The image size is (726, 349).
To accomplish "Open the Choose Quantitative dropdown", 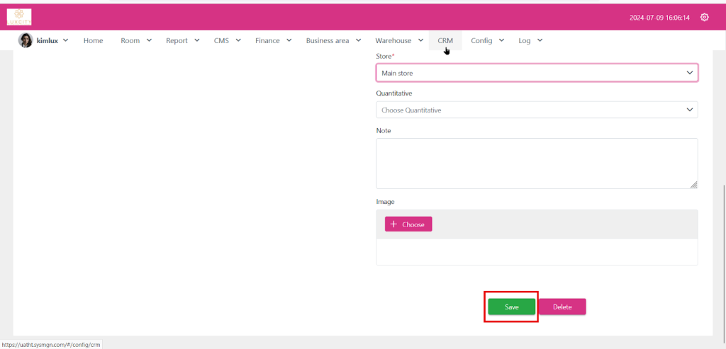I will tap(536, 110).
